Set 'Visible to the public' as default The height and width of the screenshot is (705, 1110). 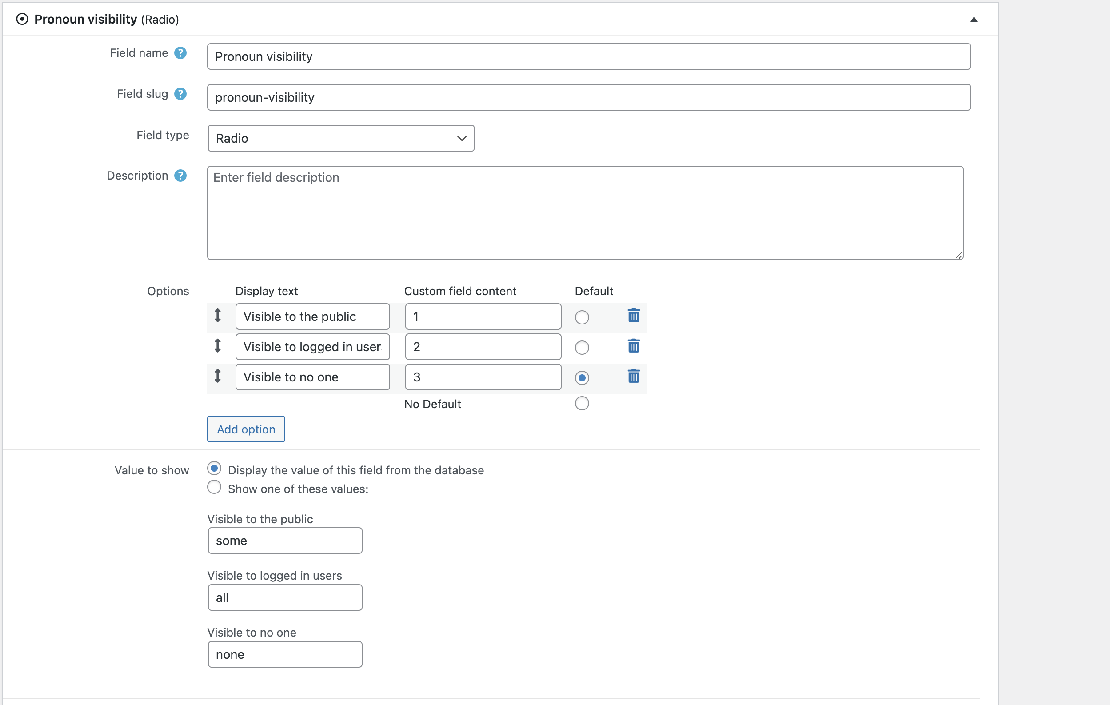582,317
